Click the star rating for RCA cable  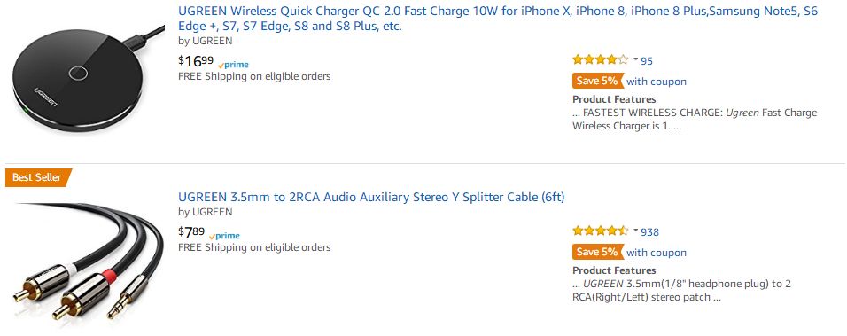tap(600, 231)
